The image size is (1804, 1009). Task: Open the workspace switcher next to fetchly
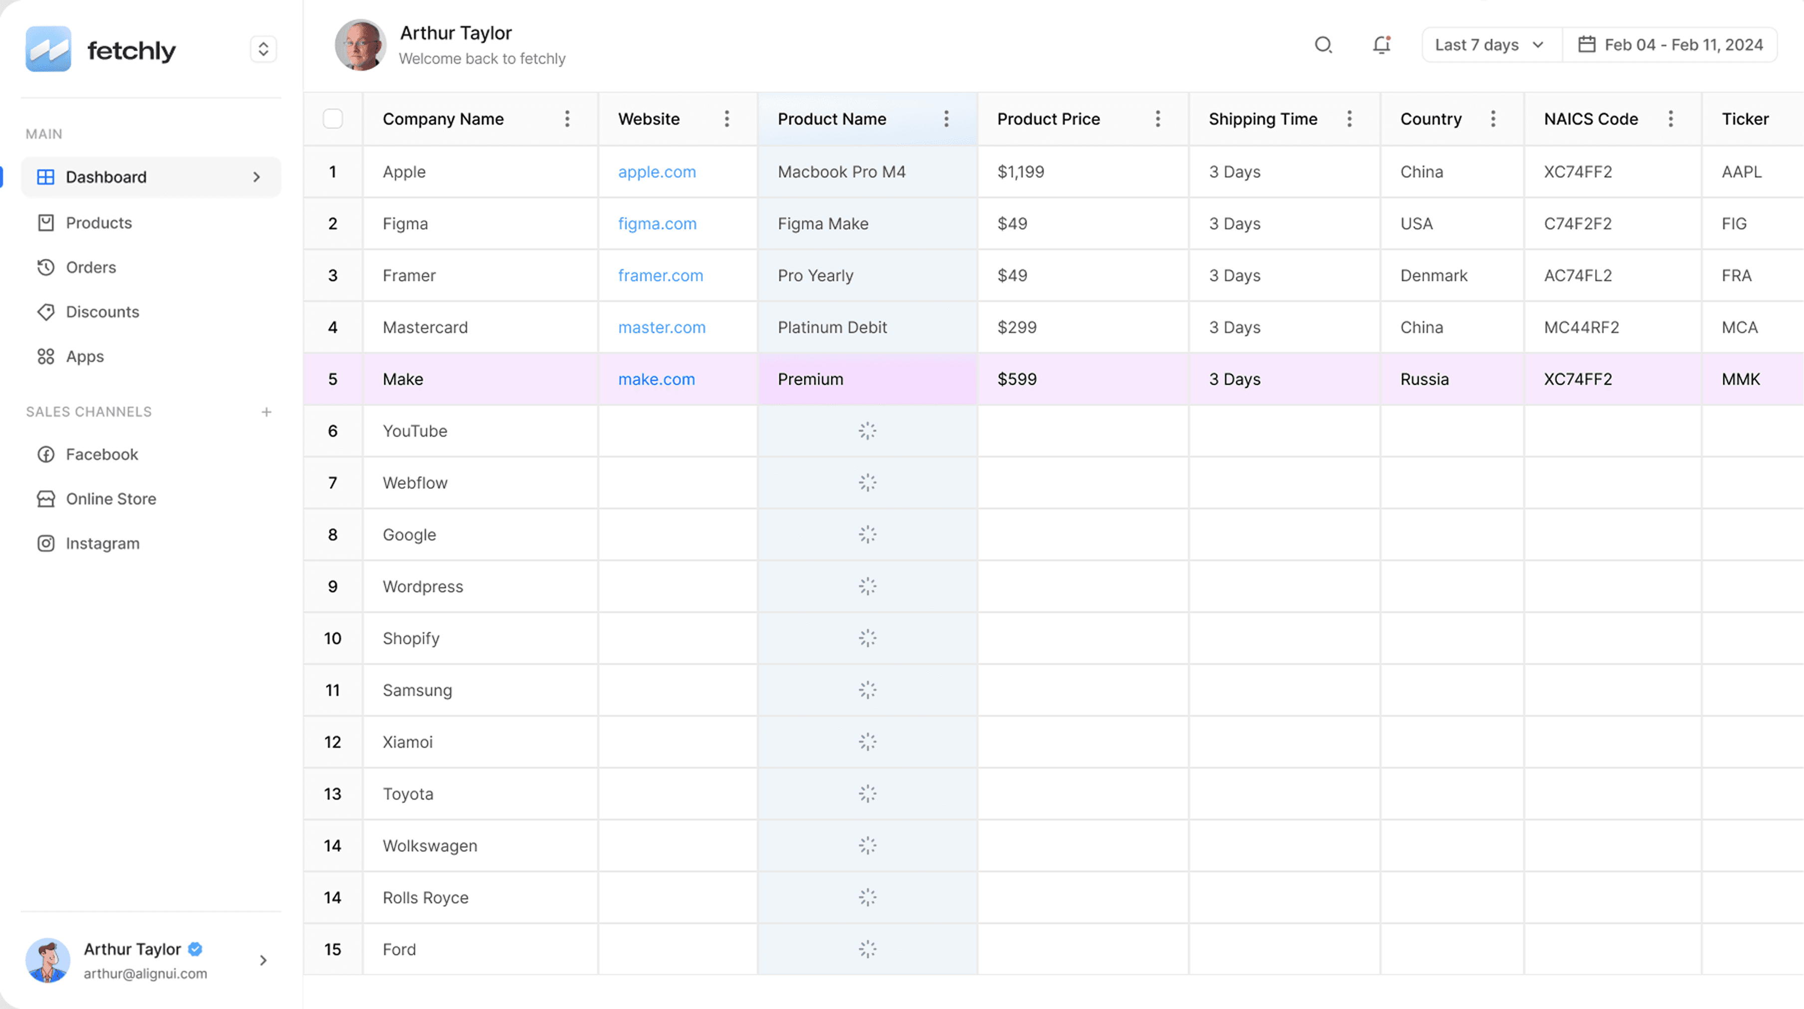(x=263, y=49)
